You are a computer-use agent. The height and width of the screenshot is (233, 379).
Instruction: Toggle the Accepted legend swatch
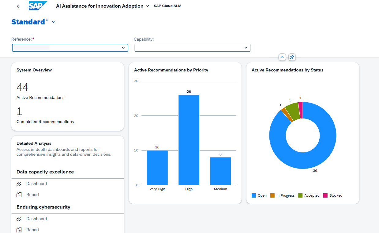coord(300,195)
